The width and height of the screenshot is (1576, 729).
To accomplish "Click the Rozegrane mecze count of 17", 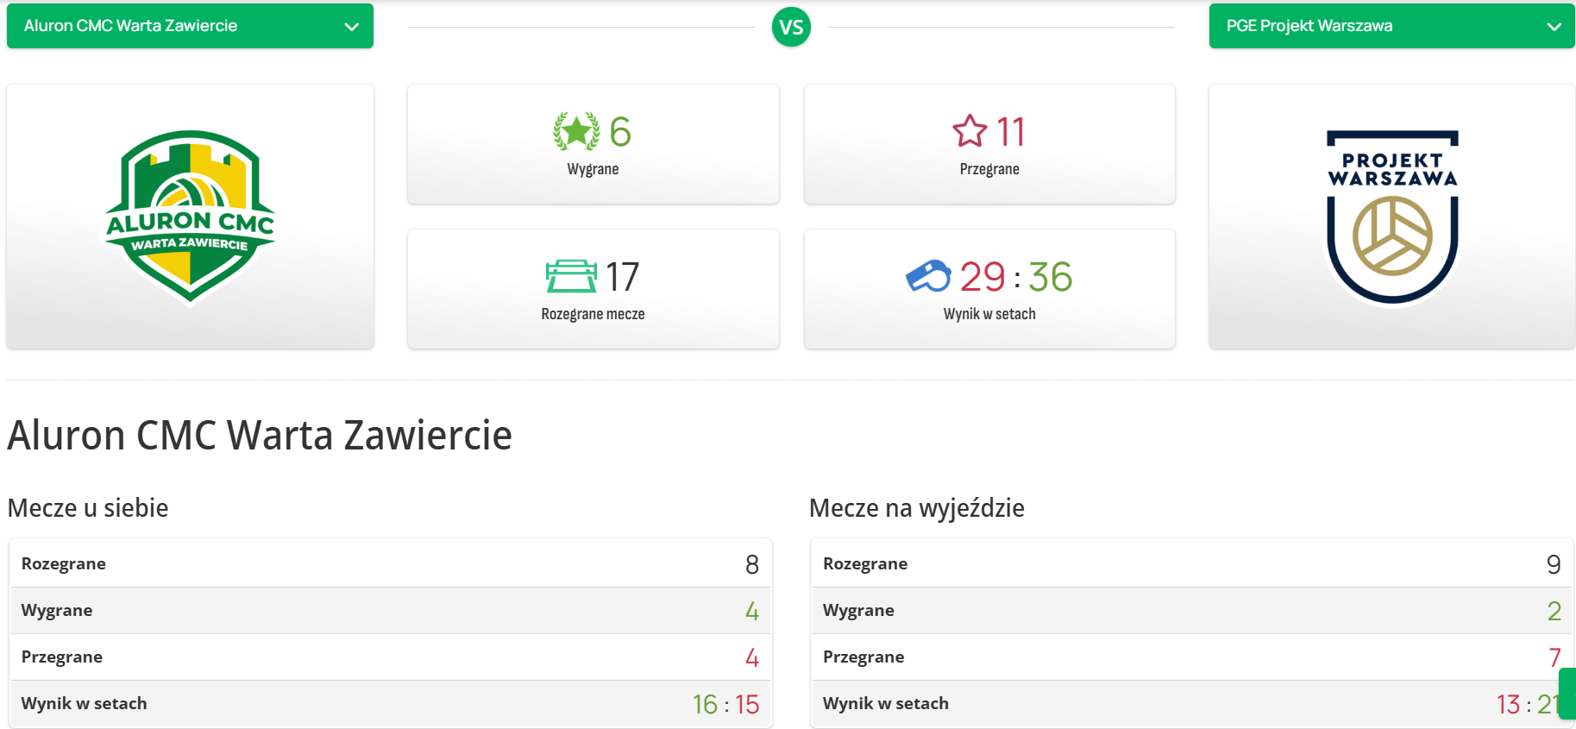I will tap(622, 277).
